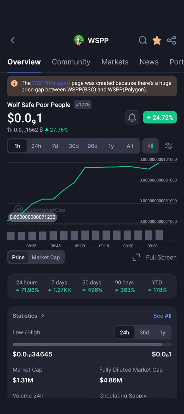Viewport: 184px width, 414px height.
Task: Open See All statistics
Action: pos(162,316)
